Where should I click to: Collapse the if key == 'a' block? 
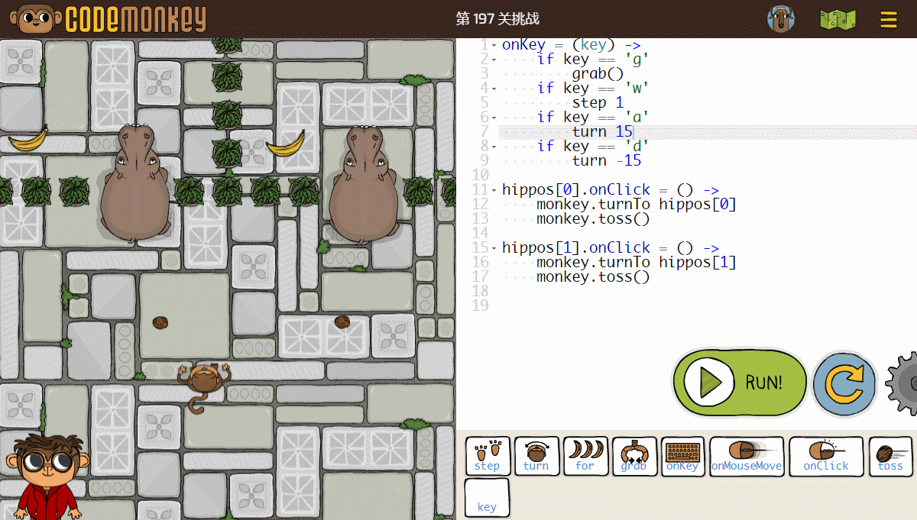(494, 118)
